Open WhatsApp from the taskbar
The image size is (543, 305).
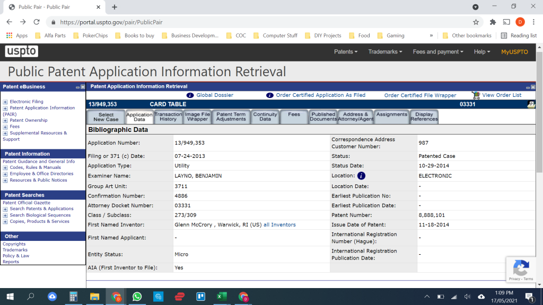tap(137, 297)
